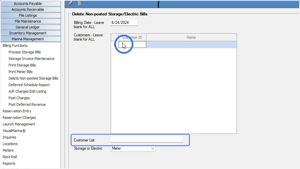Open the General Ledger module
300x169 pixels.
pos(30,27)
